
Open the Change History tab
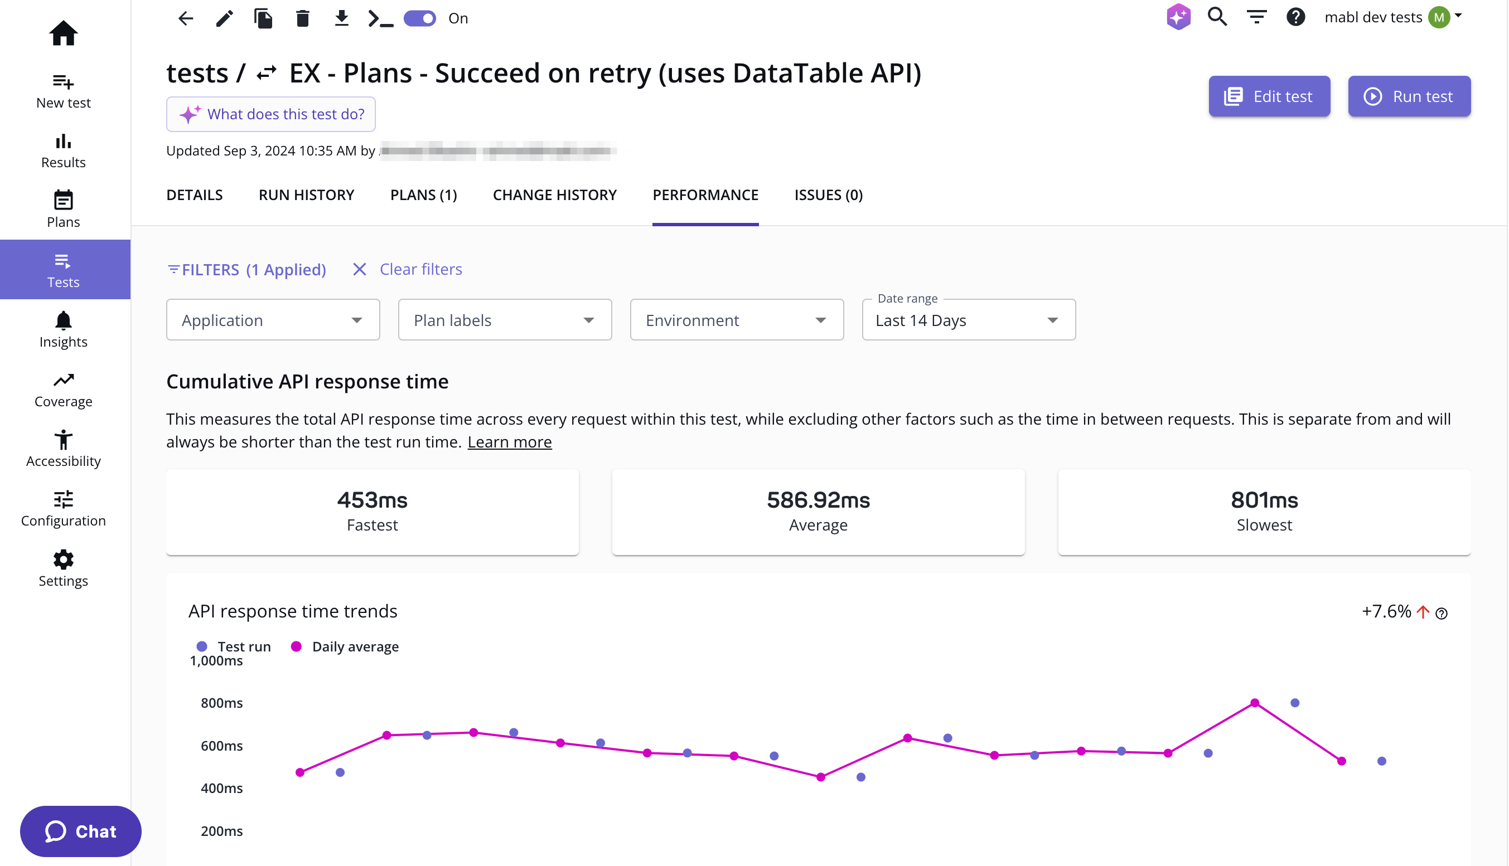click(x=554, y=194)
